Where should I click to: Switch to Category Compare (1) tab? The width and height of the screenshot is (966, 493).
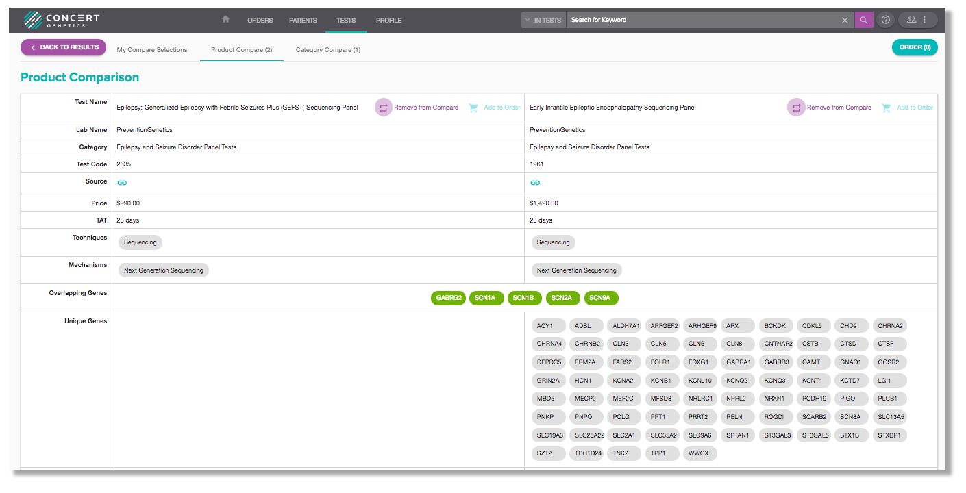tap(327, 50)
